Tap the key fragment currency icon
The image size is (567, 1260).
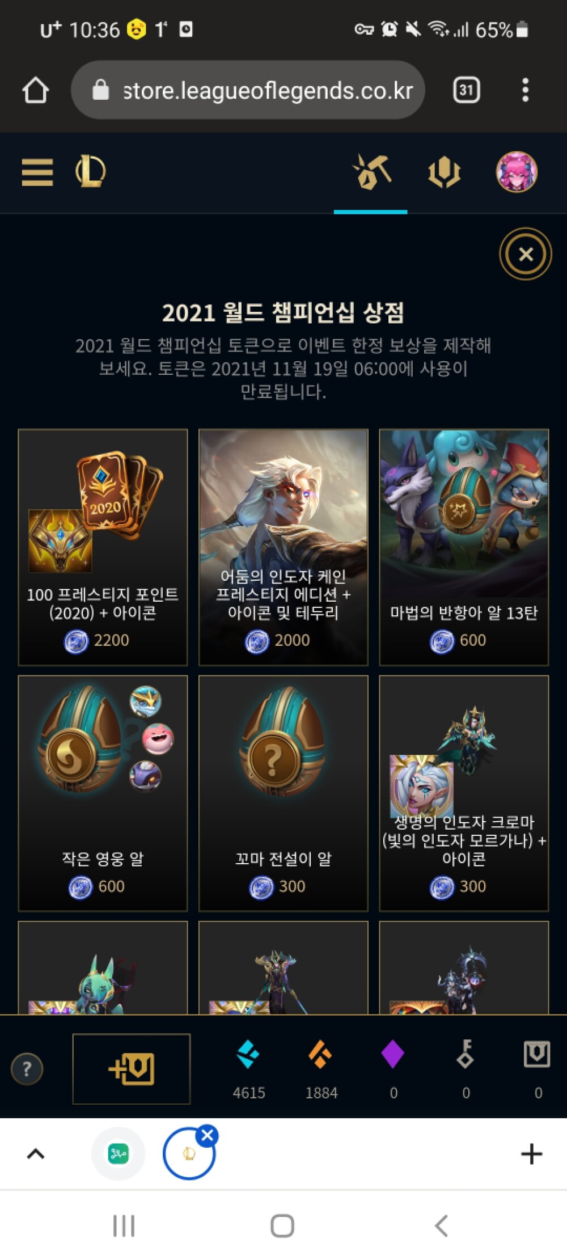[x=466, y=1054]
